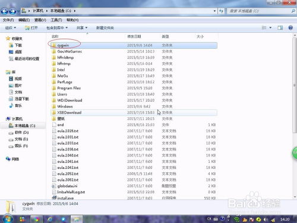This screenshot has width=297, height=223.
Task: Click the 打开 (Open) toolbar button
Action: (31, 28)
